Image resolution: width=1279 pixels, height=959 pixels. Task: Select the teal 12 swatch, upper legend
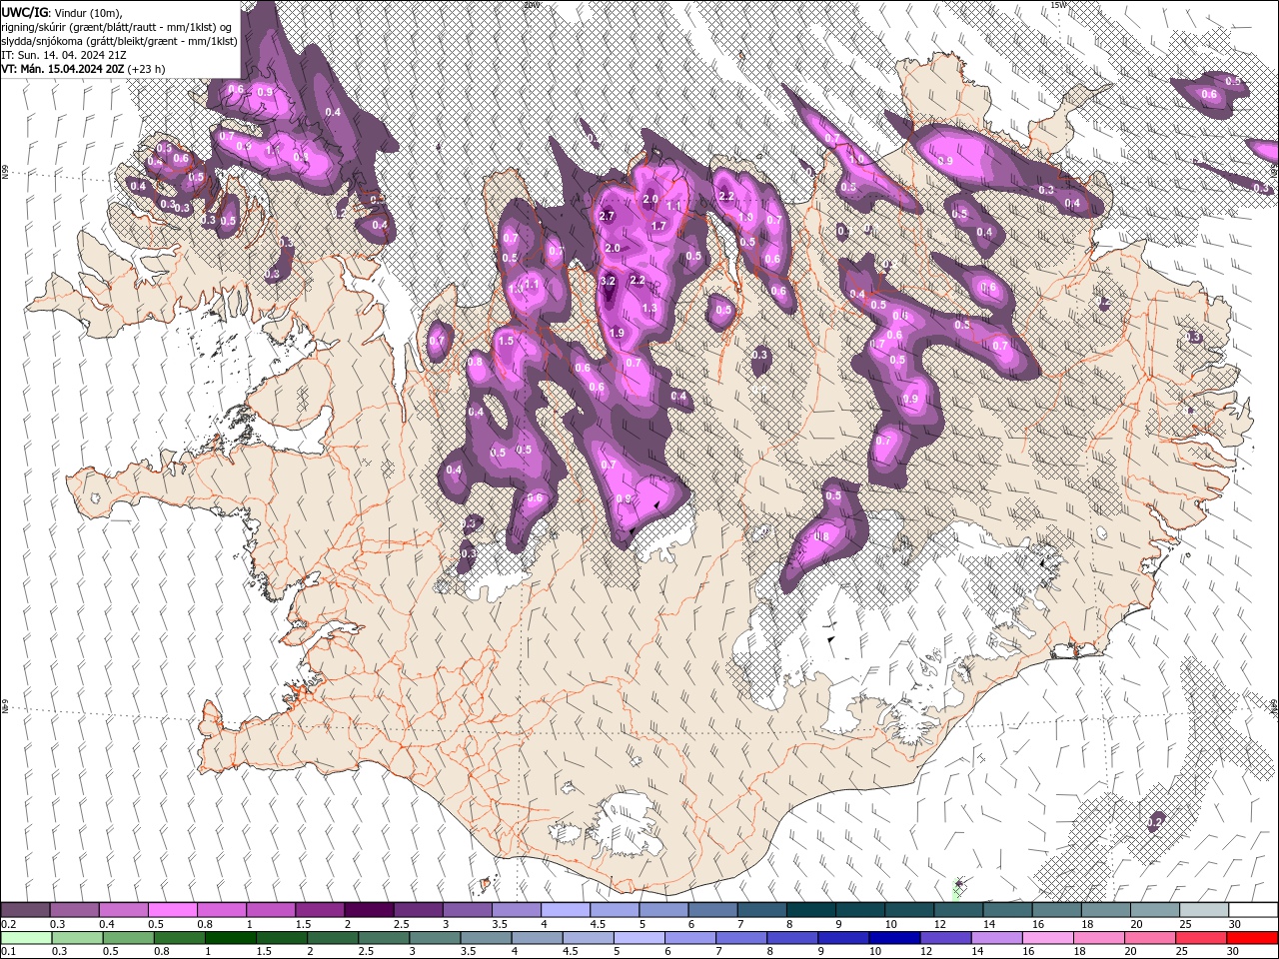(959, 910)
